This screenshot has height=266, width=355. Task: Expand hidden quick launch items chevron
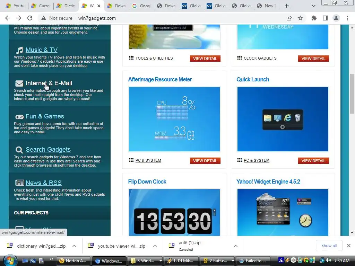coord(51,259)
